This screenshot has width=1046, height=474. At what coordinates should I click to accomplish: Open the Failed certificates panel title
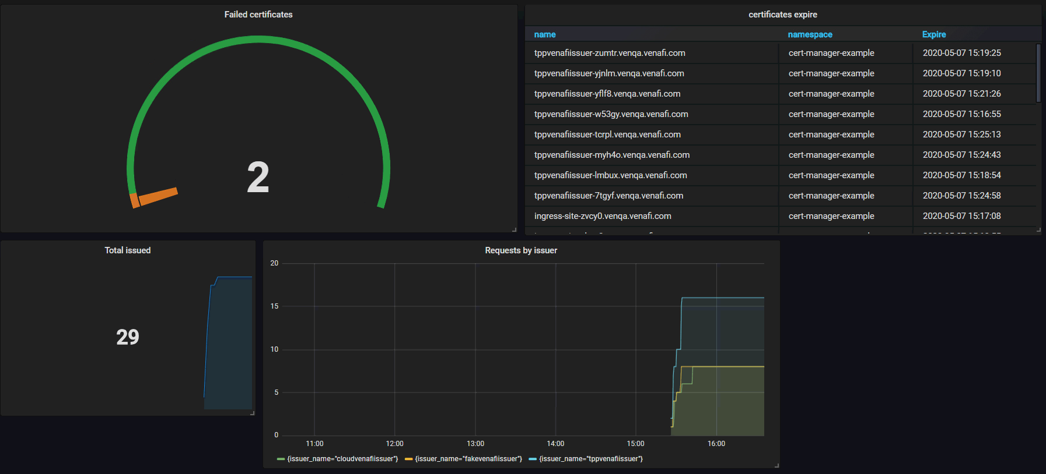click(258, 15)
